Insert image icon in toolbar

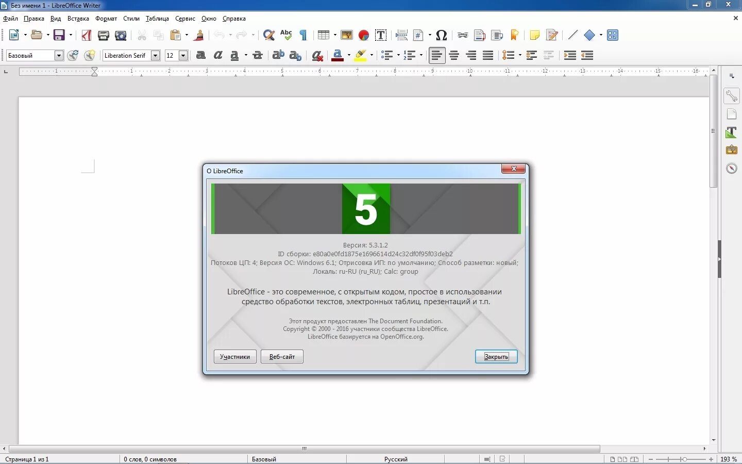click(x=347, y=35)
